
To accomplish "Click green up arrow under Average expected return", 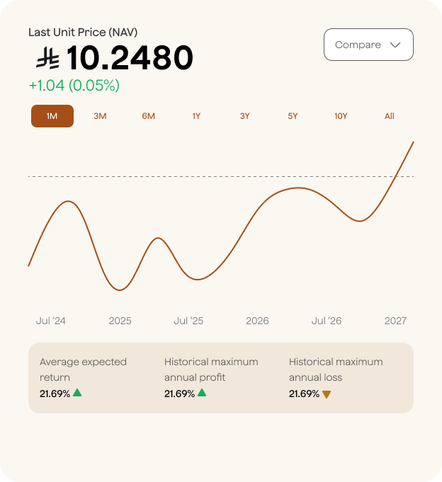I will point(77,393).
